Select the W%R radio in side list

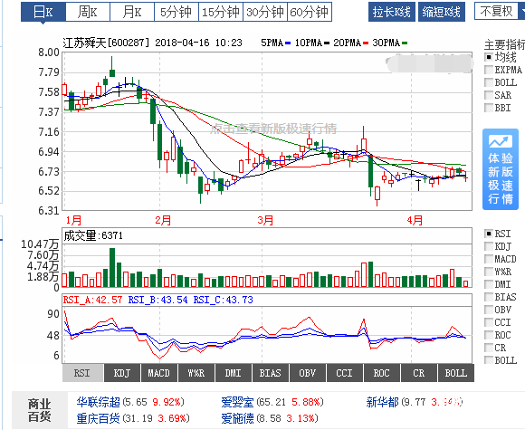coord(489,272)
